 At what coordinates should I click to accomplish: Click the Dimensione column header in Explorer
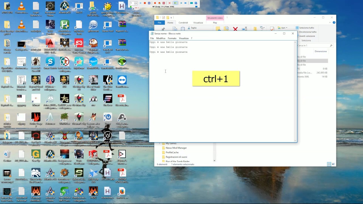click(321, 51)
